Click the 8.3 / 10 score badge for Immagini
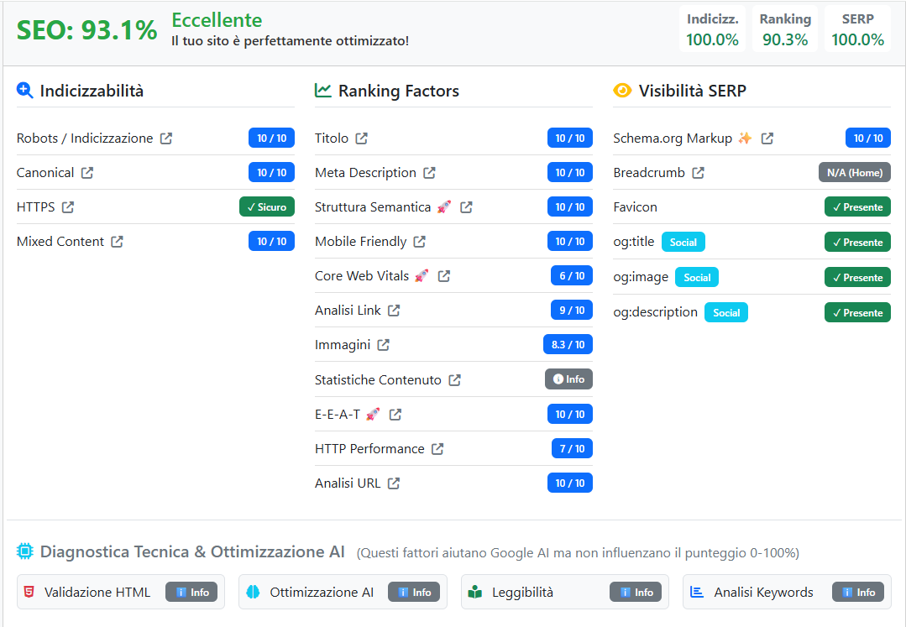The width and height of the screenshot is (906, 627). (568, 344)
